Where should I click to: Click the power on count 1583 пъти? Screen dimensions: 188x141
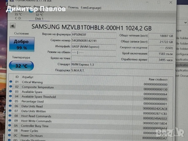click(161, 54)
